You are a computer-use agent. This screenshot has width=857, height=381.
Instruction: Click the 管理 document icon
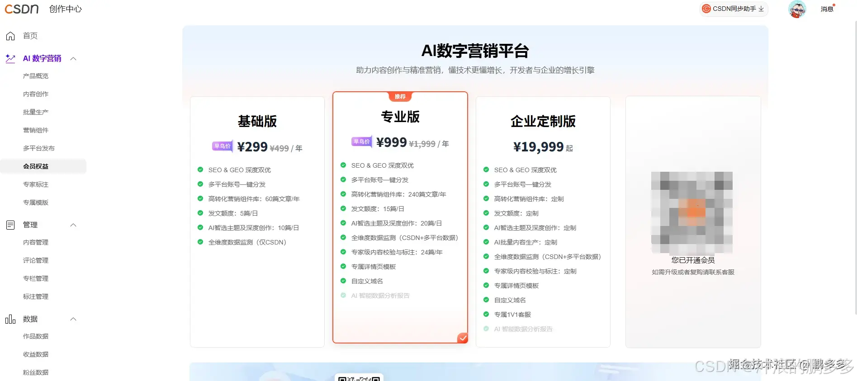[10, 225]
